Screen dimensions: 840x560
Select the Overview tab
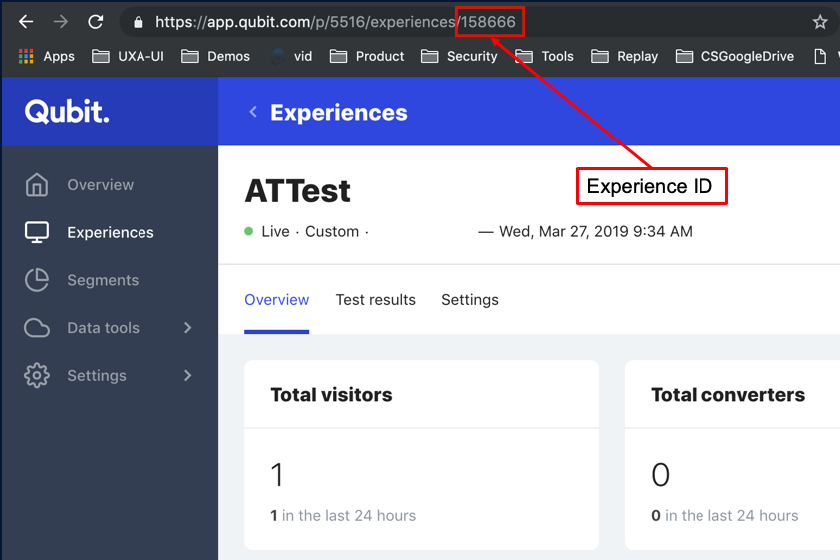tap(276, 300)
